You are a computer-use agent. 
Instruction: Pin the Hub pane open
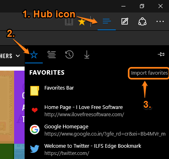tap(161, 54)
